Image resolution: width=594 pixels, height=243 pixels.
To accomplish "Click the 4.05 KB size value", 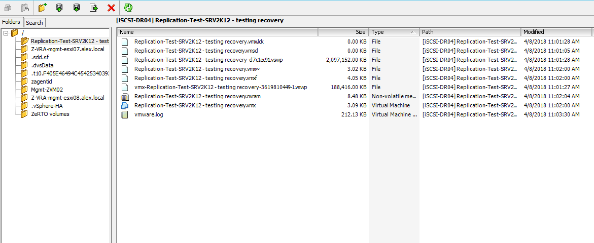I will point(357,78).
